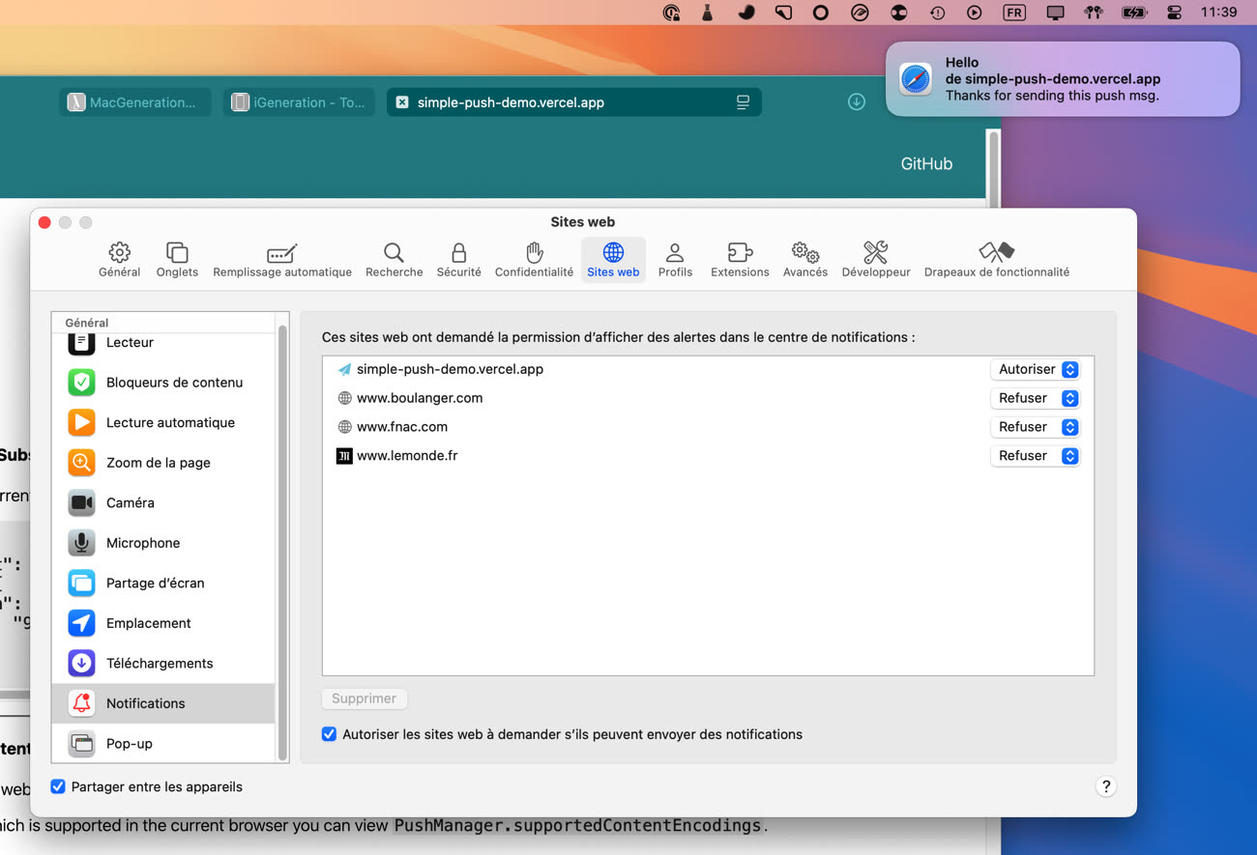Open the Onglets preferences tab
Viewport: 1257px width, 855px height.
(x=177, y=260)
